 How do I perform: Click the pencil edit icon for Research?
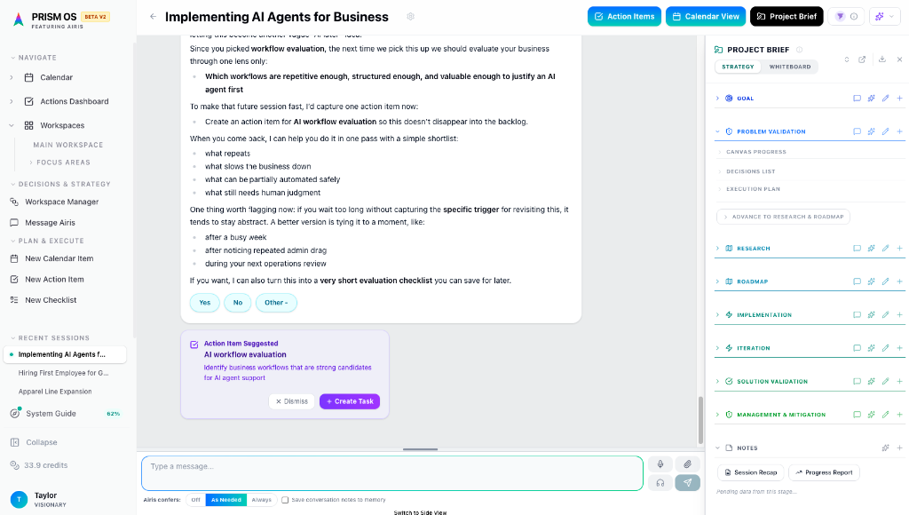[885, 249]
